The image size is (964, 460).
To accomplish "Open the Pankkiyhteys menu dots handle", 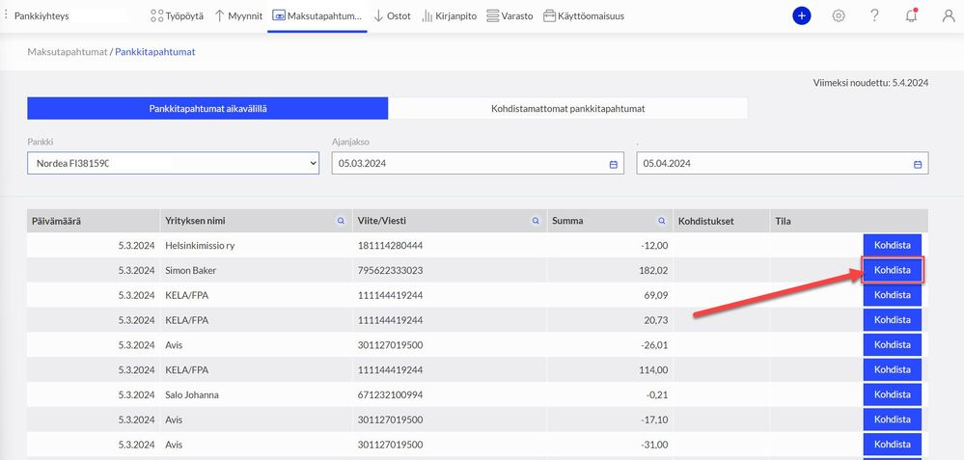I will 6,16.
